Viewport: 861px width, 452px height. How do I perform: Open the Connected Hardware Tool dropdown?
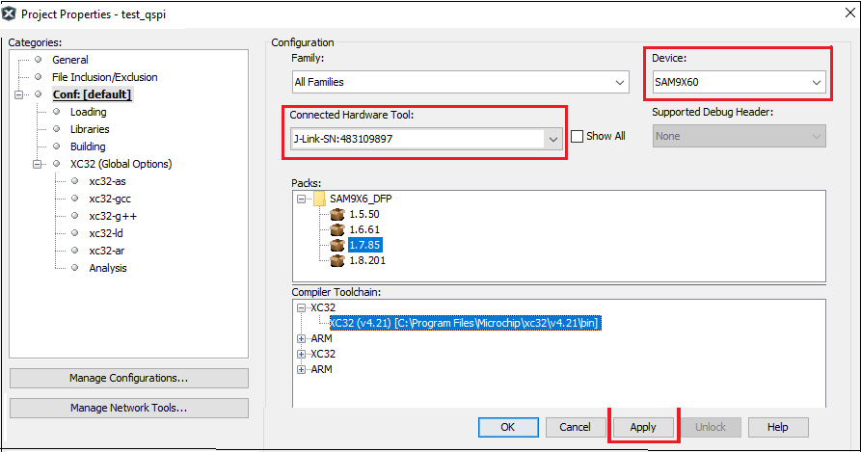[x=426, y=139]
